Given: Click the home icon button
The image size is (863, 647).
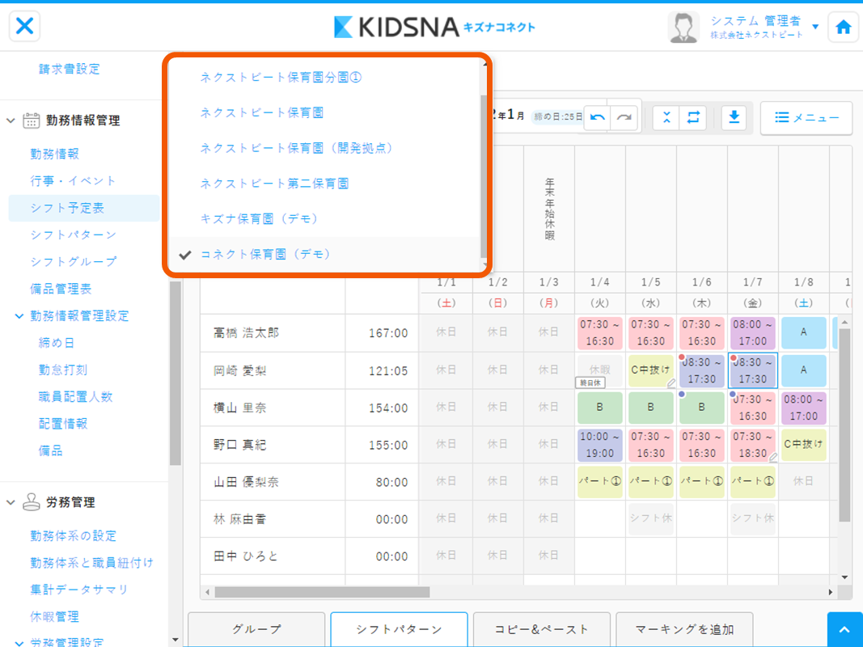Looking at the screenshot, I should [x=843, y=27].
